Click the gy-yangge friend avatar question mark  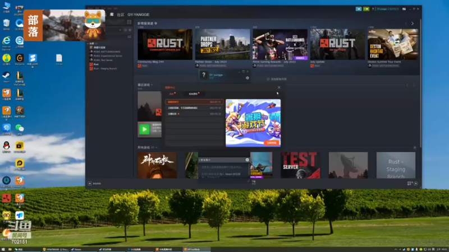coord(204,75)
